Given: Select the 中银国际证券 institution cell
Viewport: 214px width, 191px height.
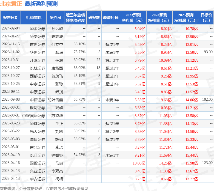Looking at the screenshot, I should (34, 115).
